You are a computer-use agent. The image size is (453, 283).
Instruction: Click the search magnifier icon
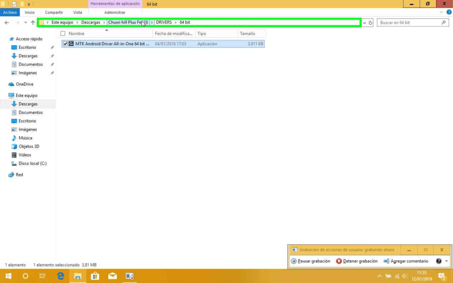click(x=443, y=23)
